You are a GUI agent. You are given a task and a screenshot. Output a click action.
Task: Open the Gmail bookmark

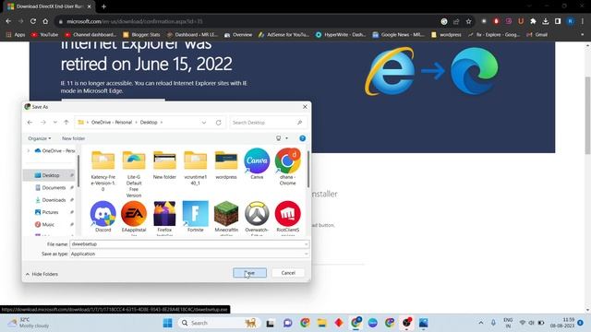(537, 35)
